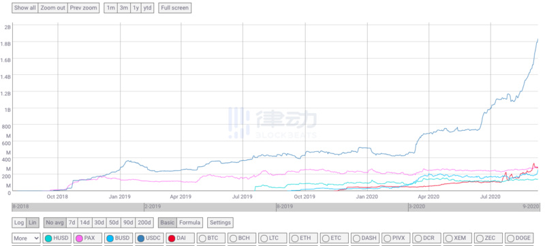Toggle DAI series with red swatch

pos(180,239)
